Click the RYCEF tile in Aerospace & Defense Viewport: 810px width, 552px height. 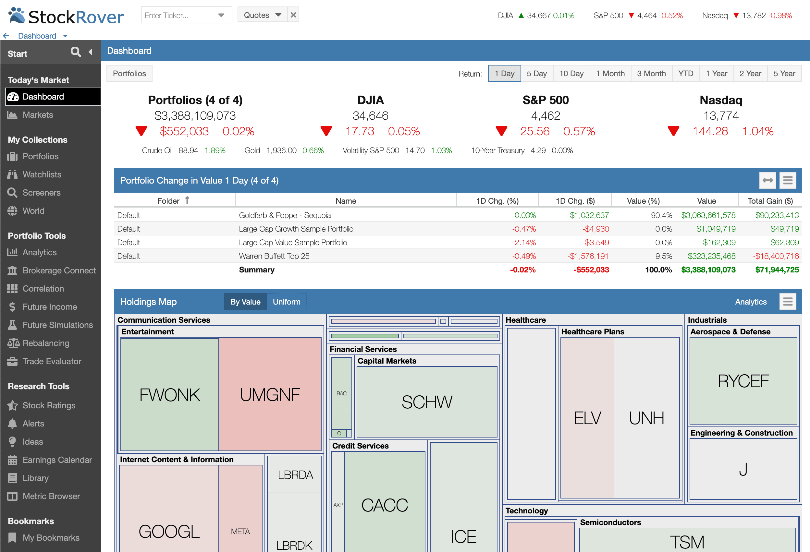point(743,381)
